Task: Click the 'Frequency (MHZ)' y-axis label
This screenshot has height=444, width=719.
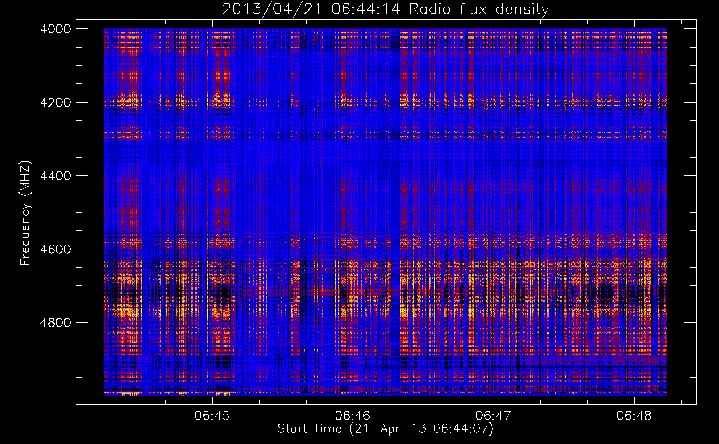Action: [25, 213]
